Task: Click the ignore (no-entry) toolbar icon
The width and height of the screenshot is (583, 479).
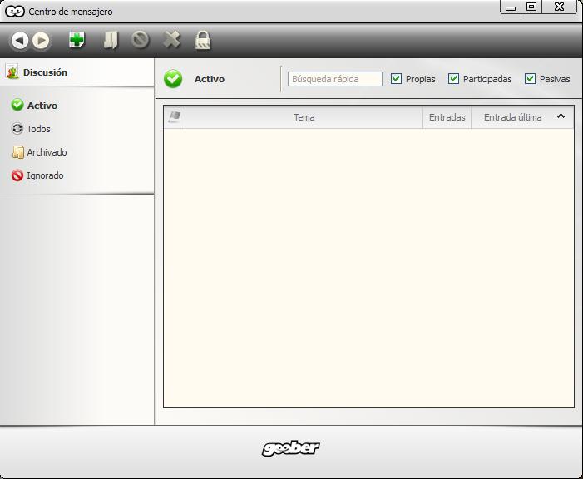Action: [x=141, y=40]
